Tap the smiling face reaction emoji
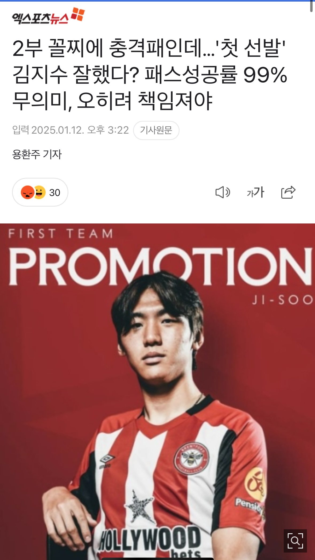 coord(39,192)
